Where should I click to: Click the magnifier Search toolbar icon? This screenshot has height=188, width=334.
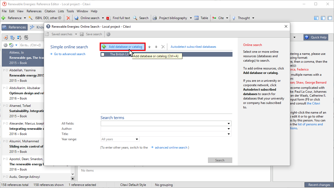click(x=135, y=18)
